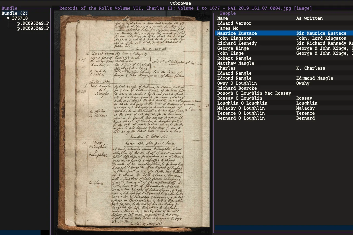Screen dimensions: 353x235
Task: Select the Matthew Nangle row
Action: (x=284, y=63)
